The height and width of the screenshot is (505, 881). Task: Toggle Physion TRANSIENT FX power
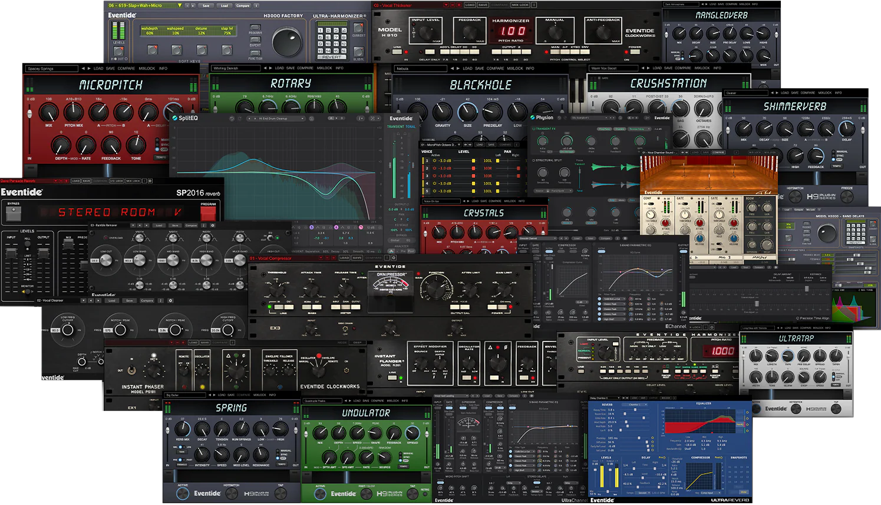[x=534, y=129]
